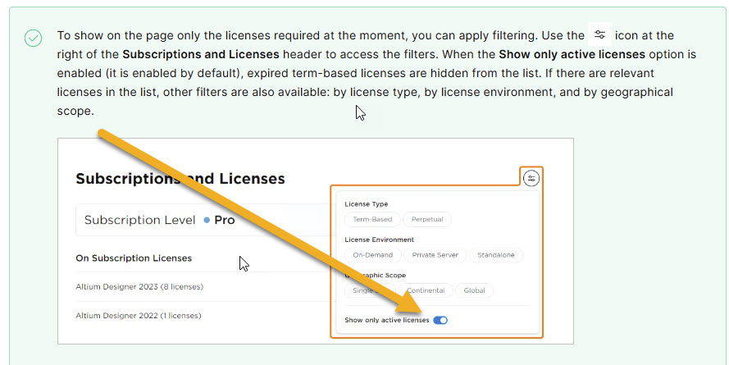Click the Altium Designer 2022 license row
Viewport: 729px width, 365px height.
pyautogui.click(x=139, y=315)
